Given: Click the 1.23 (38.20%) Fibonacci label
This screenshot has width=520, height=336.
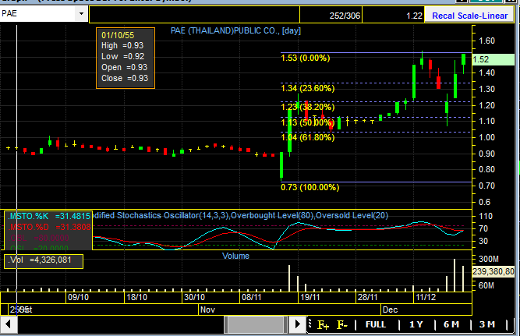Looking at the screenshot, I should 308,107.
